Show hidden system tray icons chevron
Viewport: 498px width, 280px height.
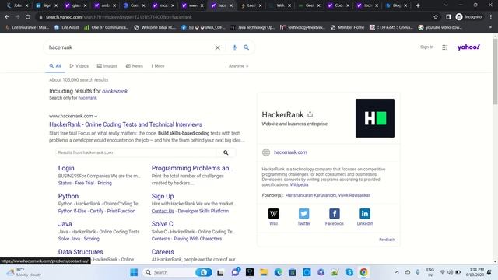397,272
